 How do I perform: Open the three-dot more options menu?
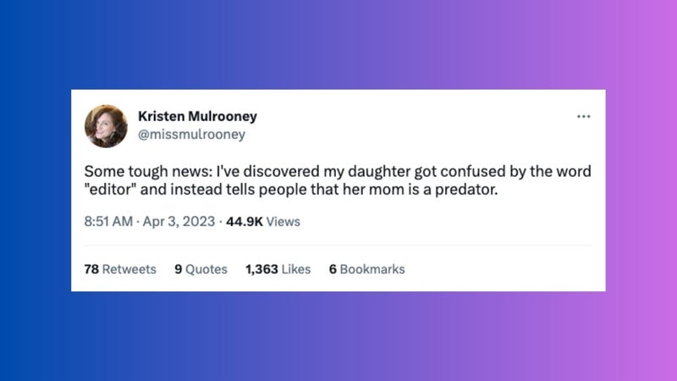[583, 116]
